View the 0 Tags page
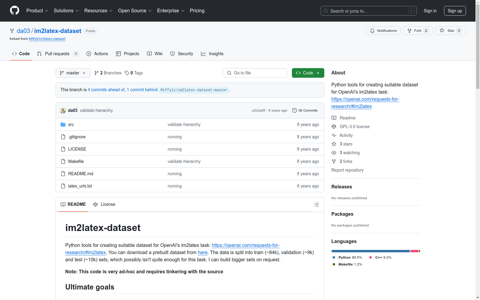480x300 pixels. coord(134,73)
